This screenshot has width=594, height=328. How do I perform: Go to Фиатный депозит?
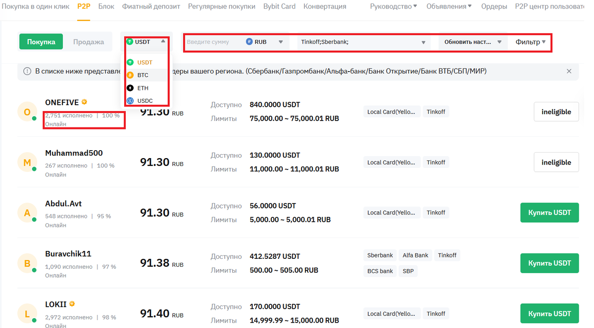(x=151, y=6)
